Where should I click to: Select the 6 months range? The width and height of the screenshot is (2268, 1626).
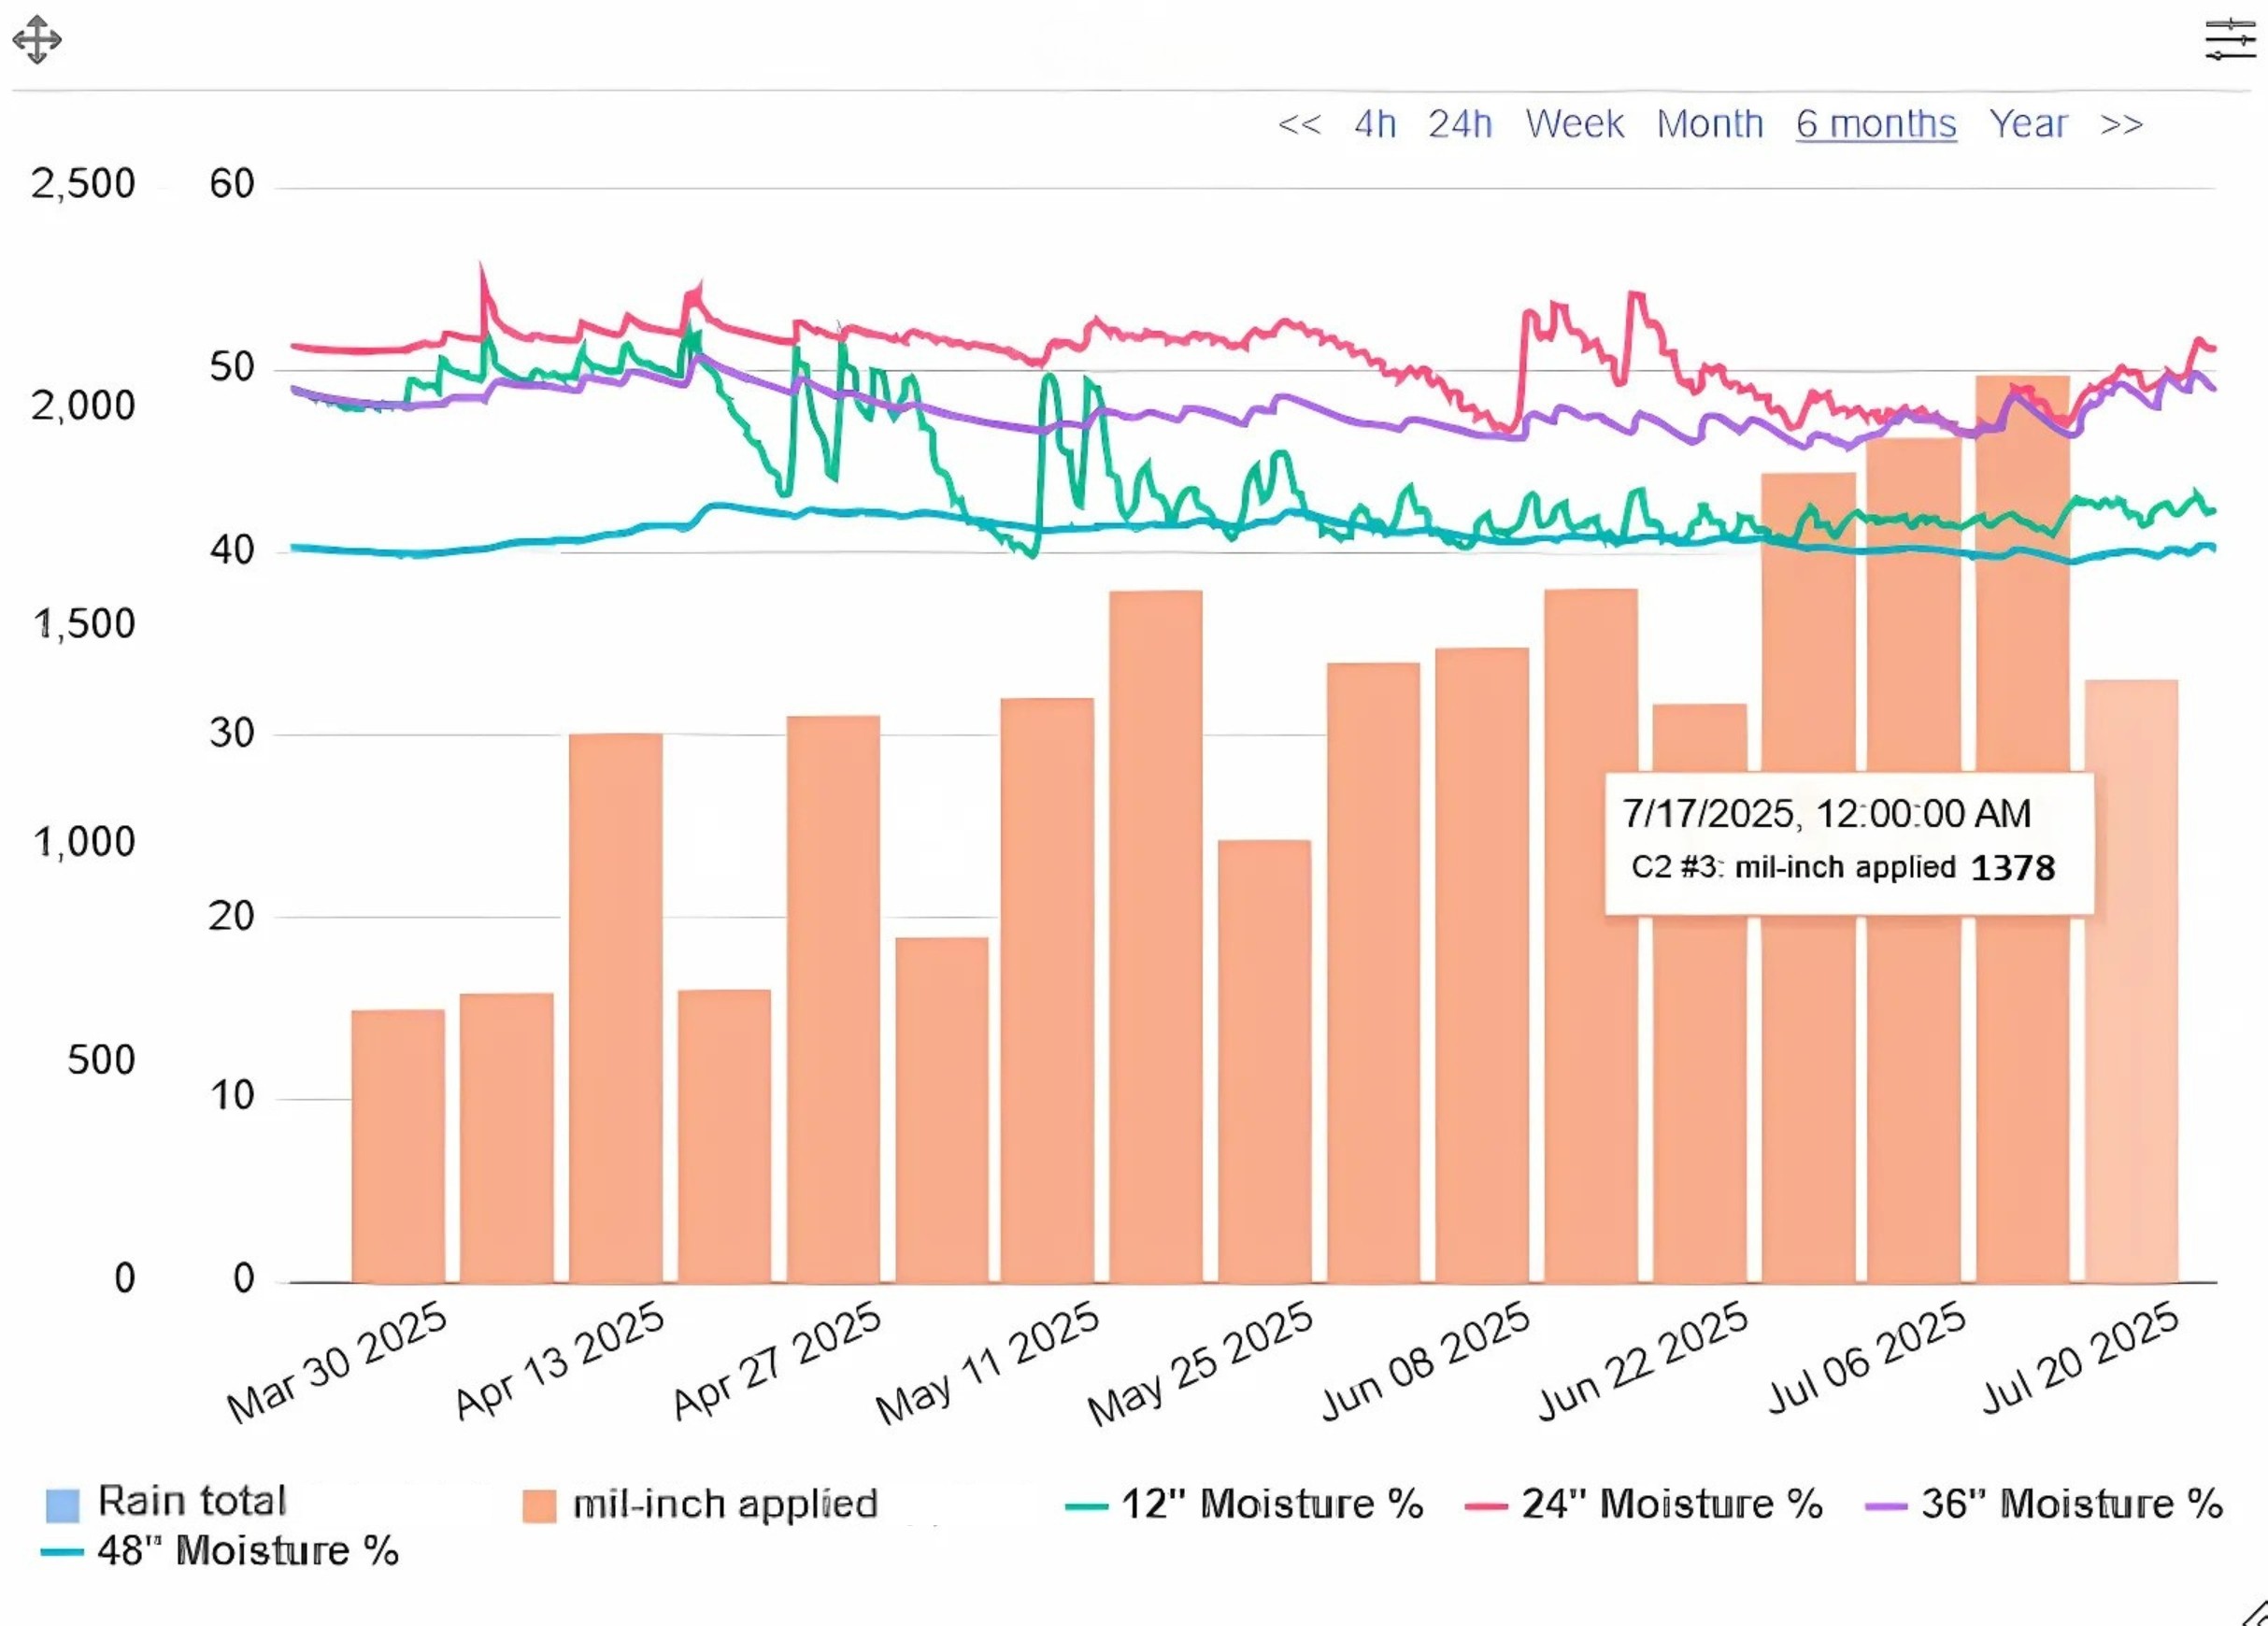coord(1875,125)
